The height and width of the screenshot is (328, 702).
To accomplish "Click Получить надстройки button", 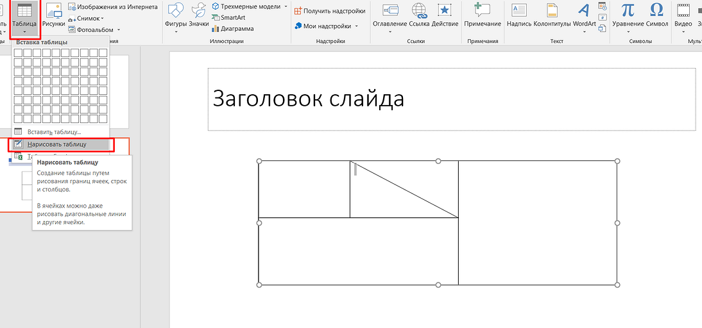I will [x=329, y=11].
